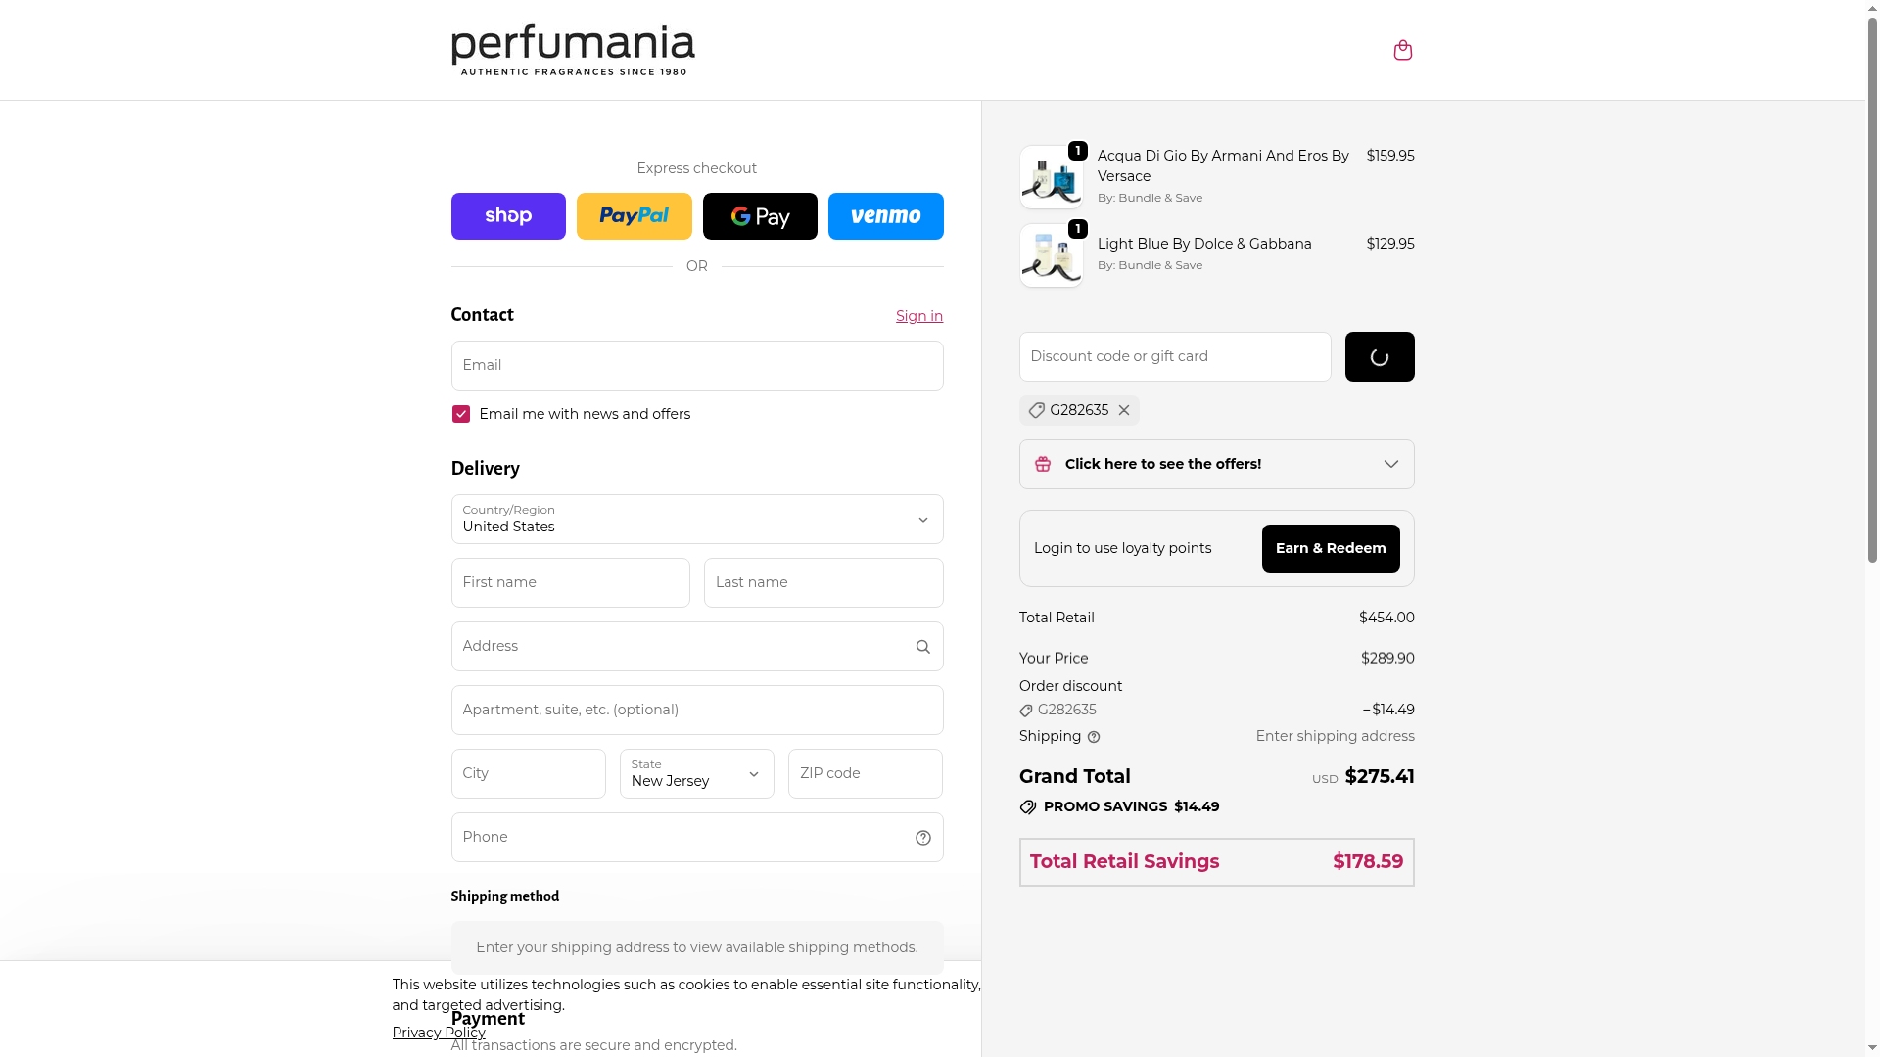
Task: Click the Acqua Di Gio bundle thumbnail
Action: point(1051,178)
